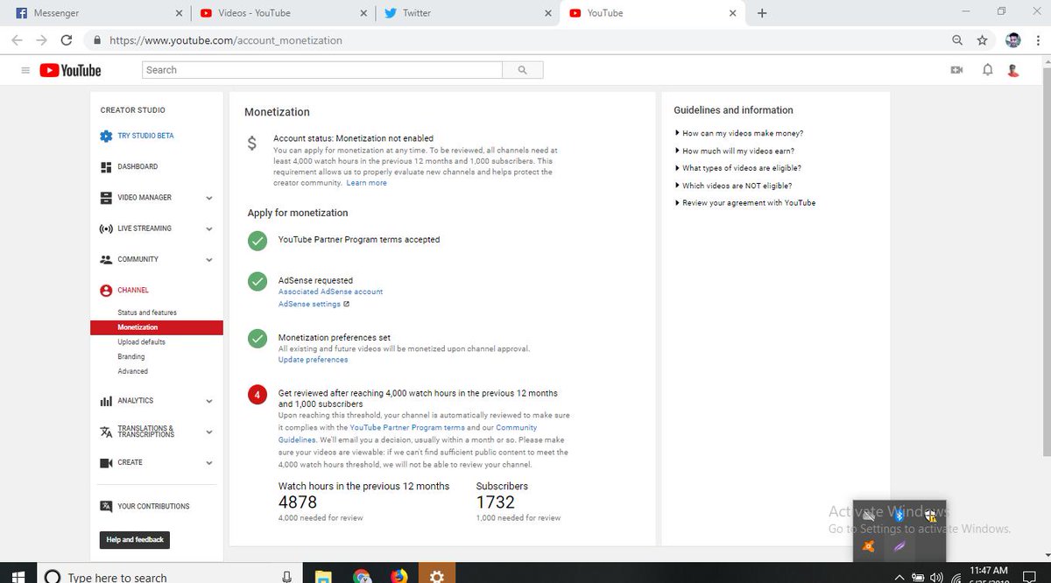
Task: Open the Action Center notification icon
Action: coord(1030,578)
